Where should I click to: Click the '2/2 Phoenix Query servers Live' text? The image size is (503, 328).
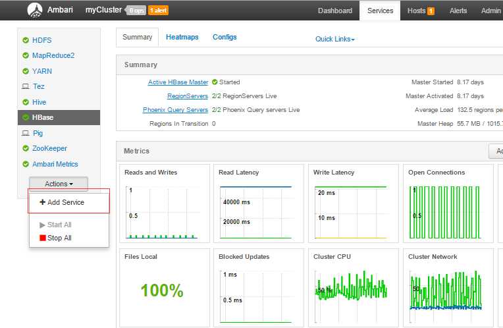pos(255,110)
